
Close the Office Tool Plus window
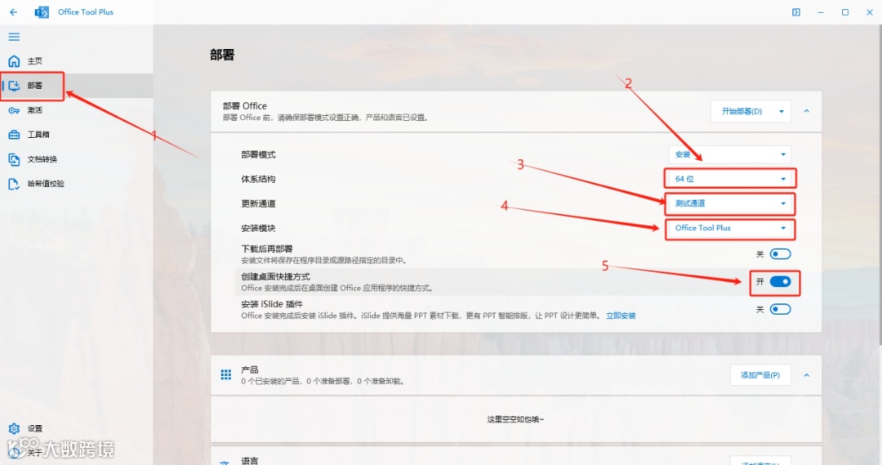(x=870, y=11)
